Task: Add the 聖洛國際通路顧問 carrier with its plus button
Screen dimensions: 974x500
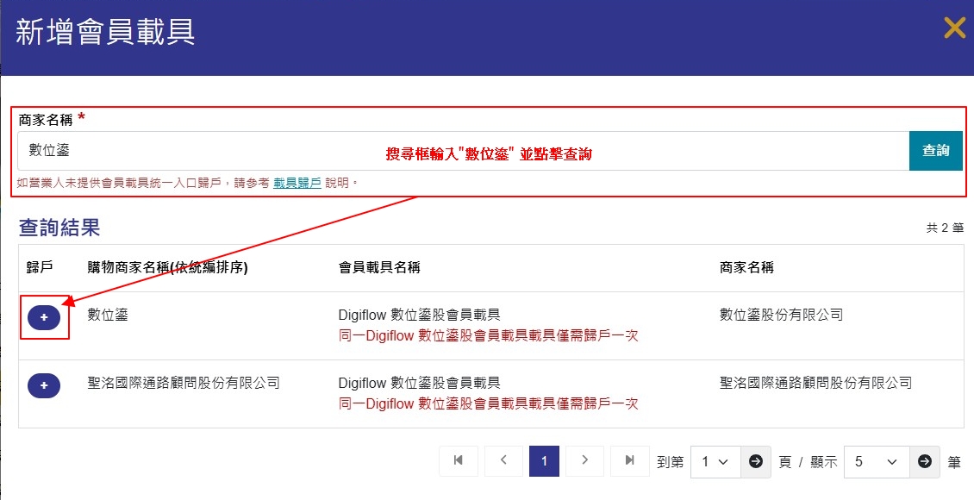Action: tap(44, 385)
